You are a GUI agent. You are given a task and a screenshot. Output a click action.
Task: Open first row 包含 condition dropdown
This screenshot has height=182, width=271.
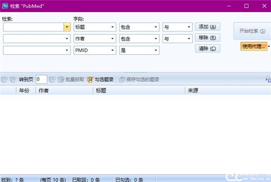click(x=156, y=27)
